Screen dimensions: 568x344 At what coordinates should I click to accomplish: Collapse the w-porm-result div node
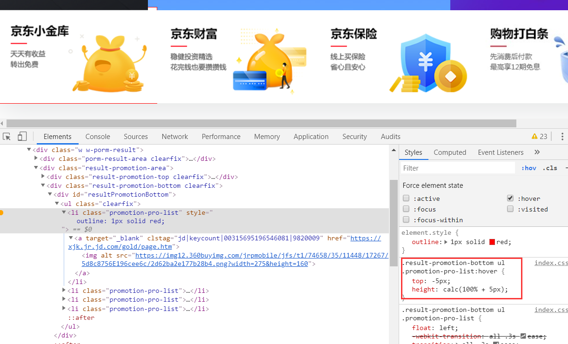pyautogui.click(x=29, y=150)
